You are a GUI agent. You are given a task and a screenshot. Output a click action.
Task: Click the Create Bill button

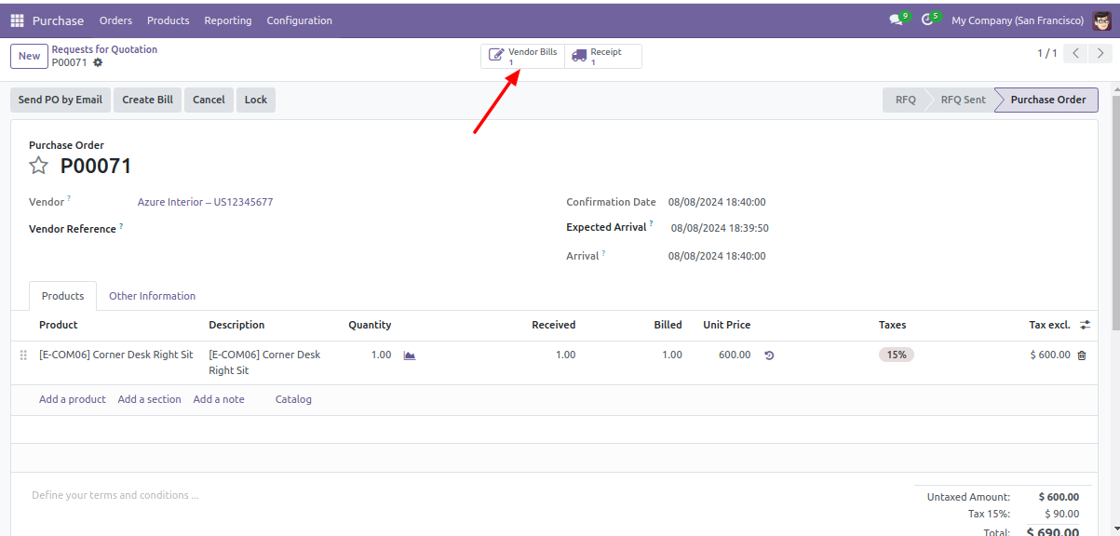[x=147, y=100]
